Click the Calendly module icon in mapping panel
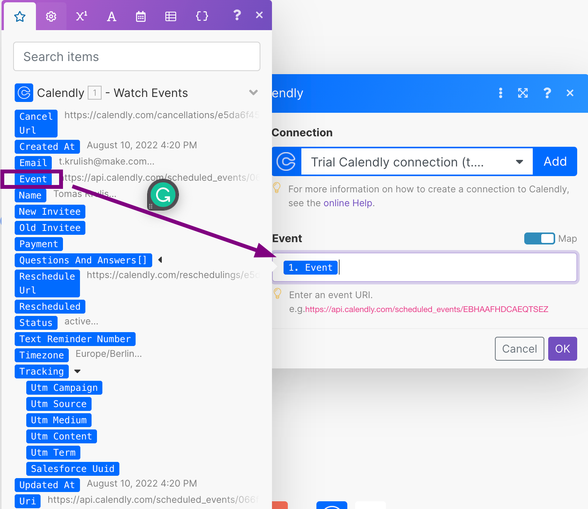Image resolution: width=588 pixels, height=509 pixels. point(24,93)
